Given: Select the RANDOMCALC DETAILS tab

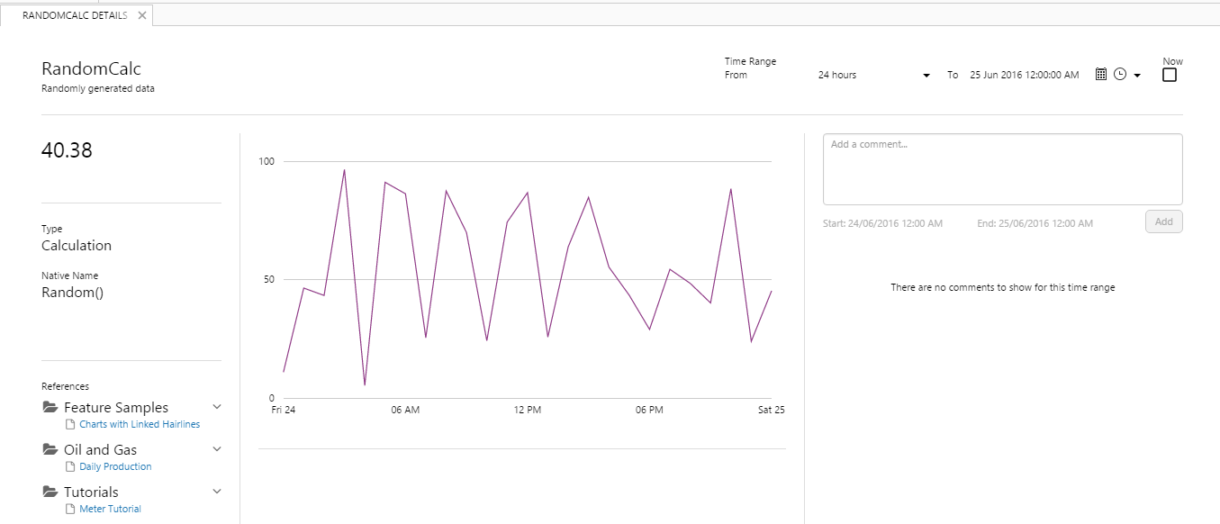Looking at the screenshot, I should tap(74, 15).
